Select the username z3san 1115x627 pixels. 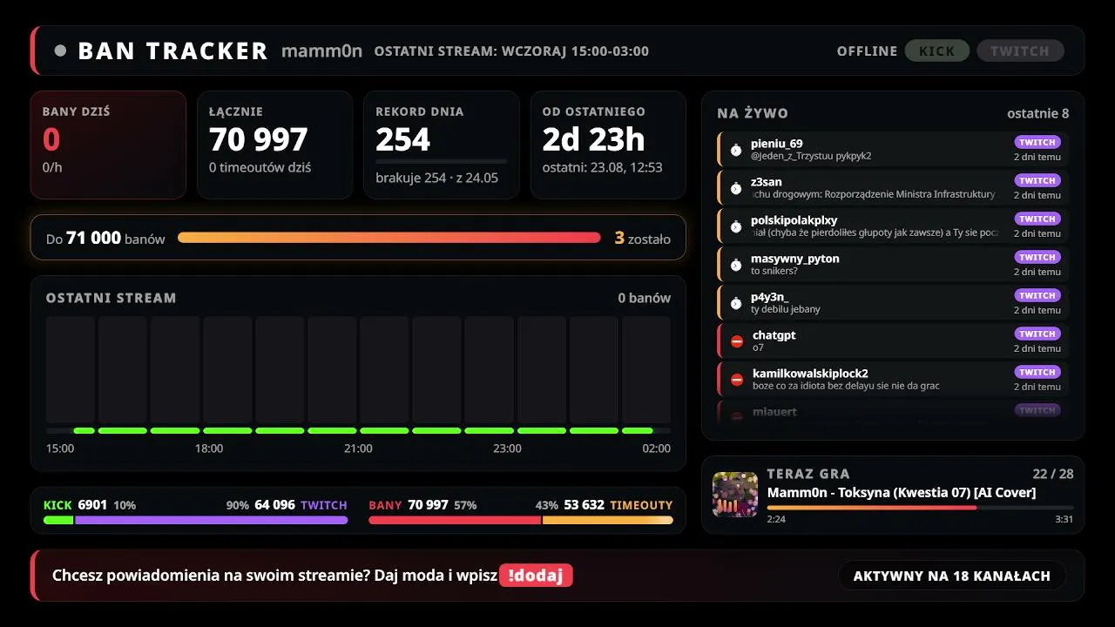pyautogui.click(x=767, y=182)
